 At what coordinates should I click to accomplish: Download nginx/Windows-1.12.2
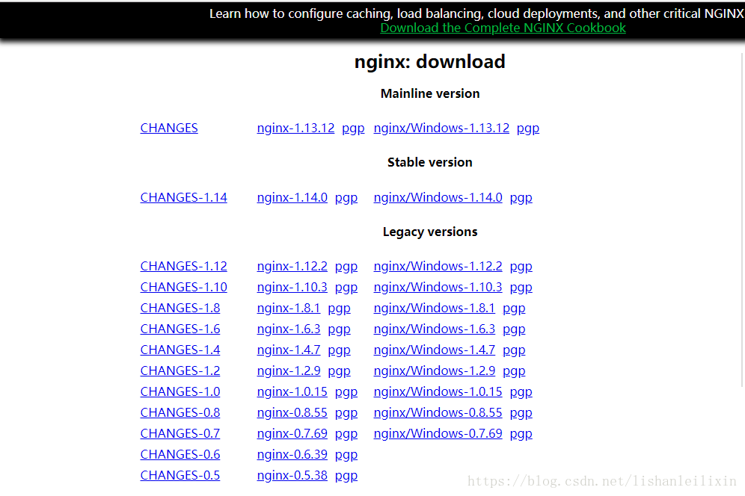click(438, 266)
